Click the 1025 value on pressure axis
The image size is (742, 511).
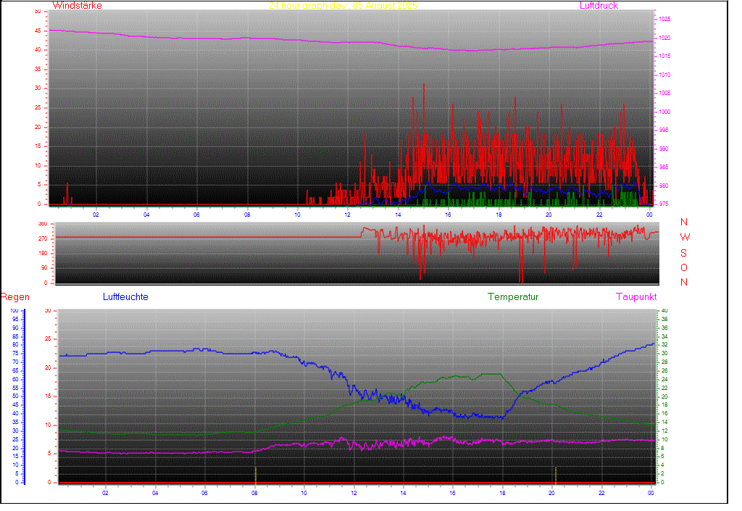pos(664,19)
